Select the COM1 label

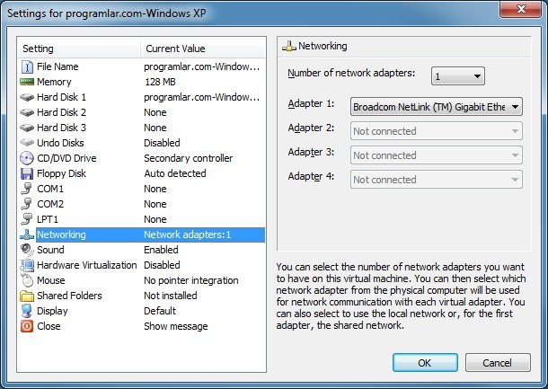[x=50, y=189]
